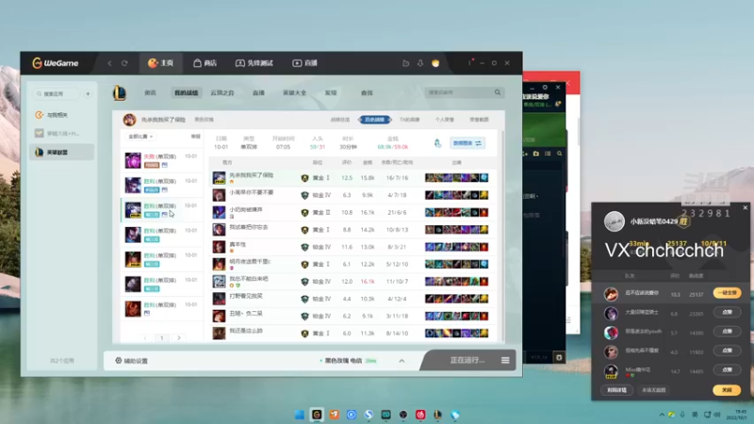Image resolution: width=754 pixels, height=424 pixels.
Task: Go to previous page of match list
Action: pos(145,338)
